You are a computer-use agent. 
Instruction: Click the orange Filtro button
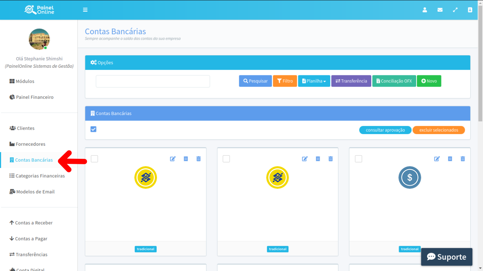[x=285, y=81]
